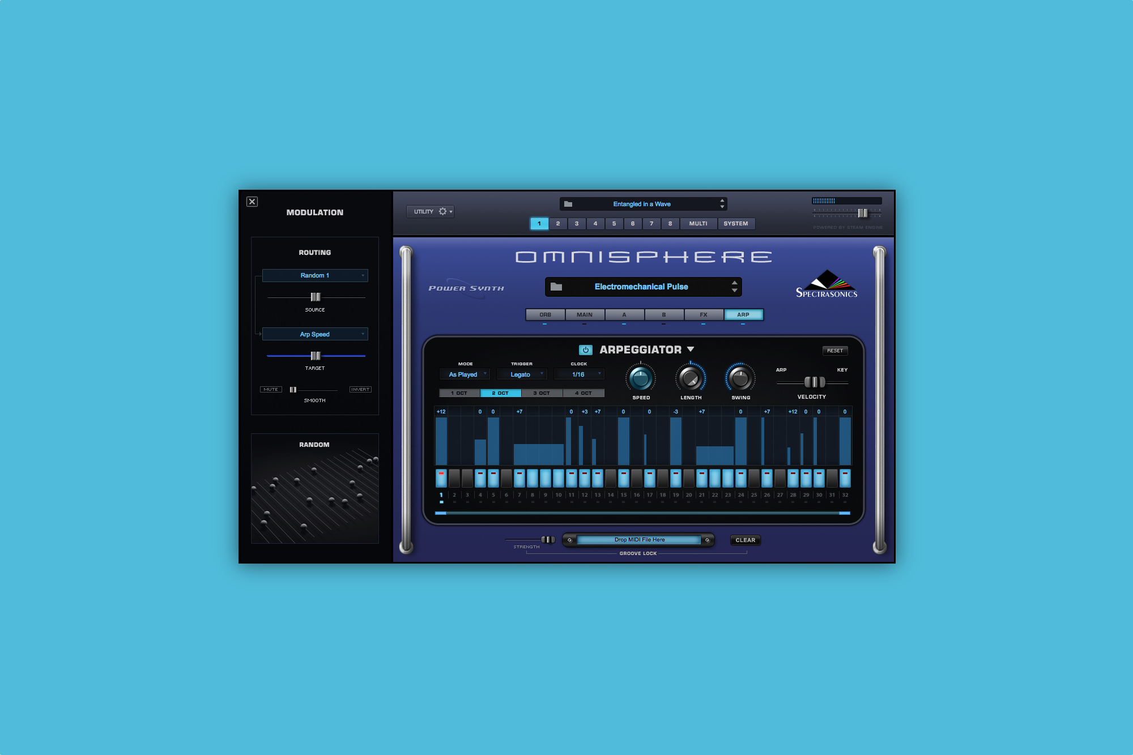Turn the Swing knob

tap(740, 379)
